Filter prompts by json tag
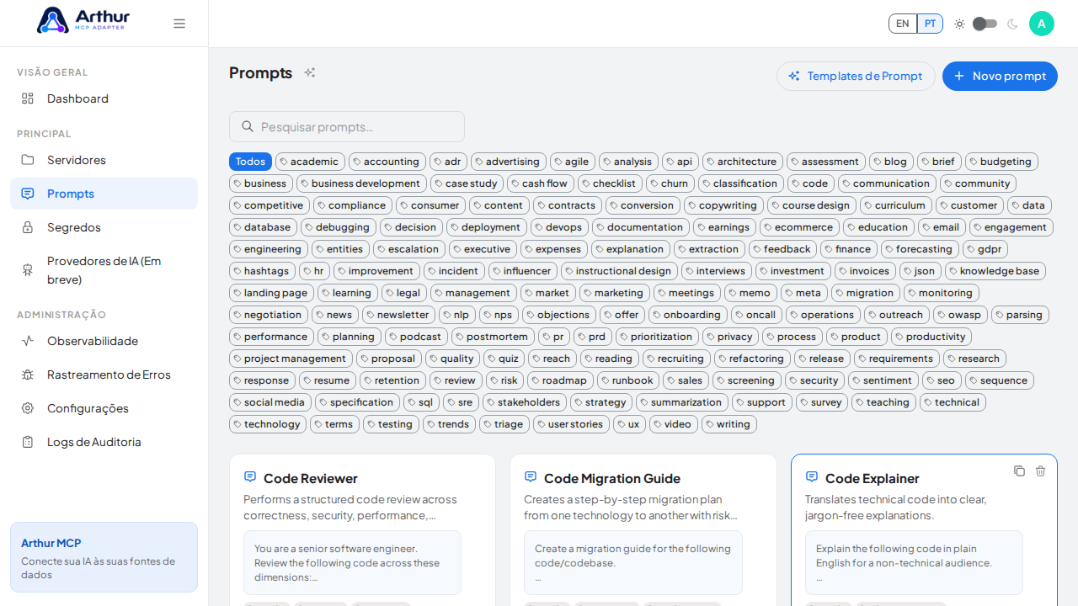 click(921, 271)
